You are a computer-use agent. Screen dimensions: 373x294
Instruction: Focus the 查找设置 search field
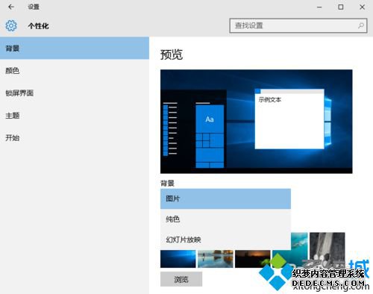coord(298,25)
